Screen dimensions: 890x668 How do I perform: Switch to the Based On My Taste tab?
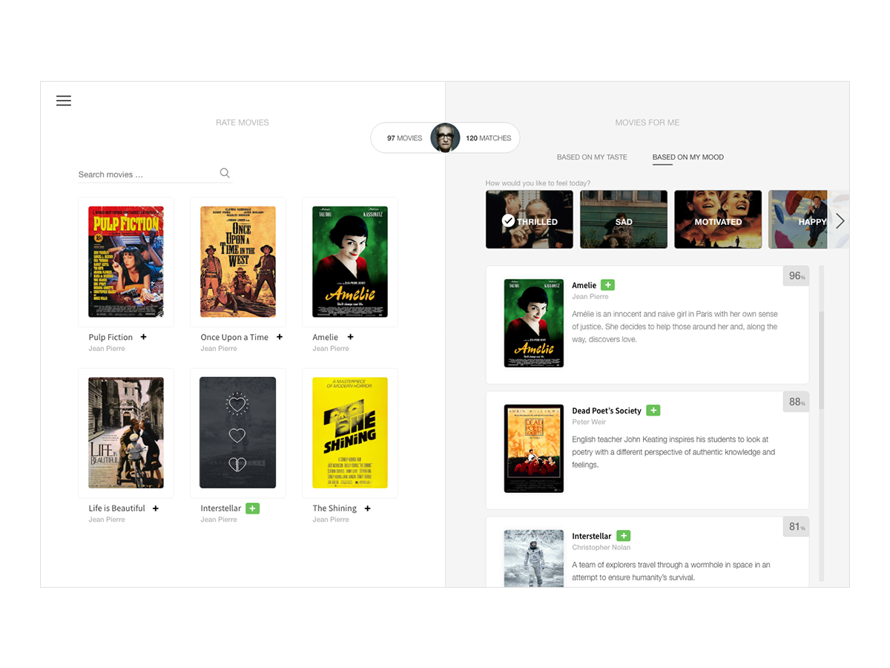point(592,157)
